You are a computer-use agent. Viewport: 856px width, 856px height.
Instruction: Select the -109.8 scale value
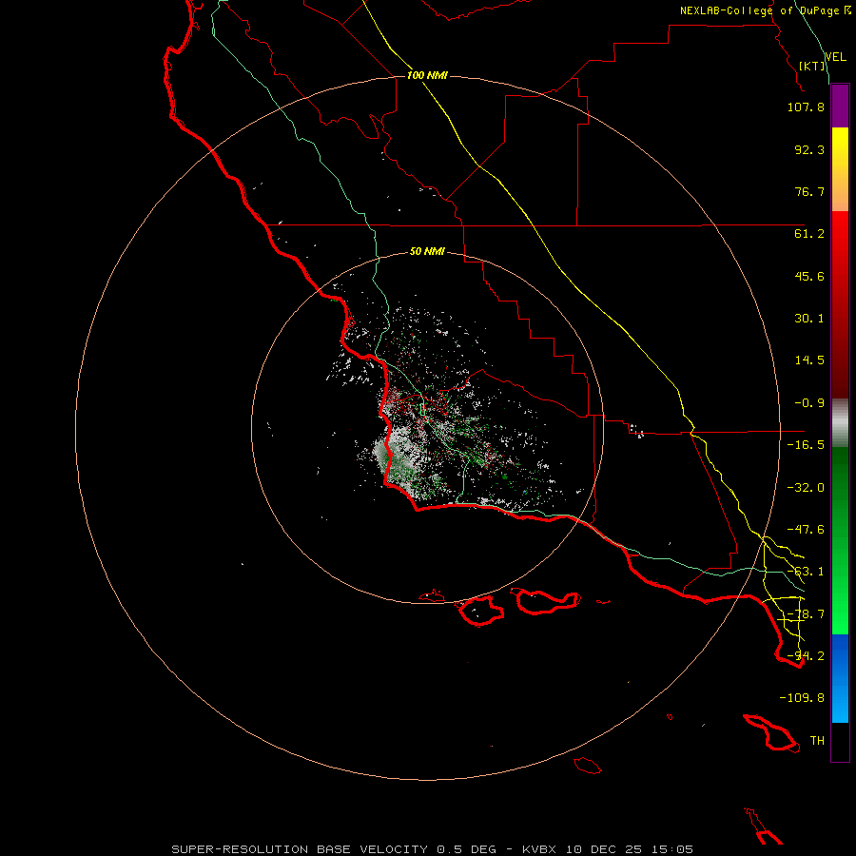pyautogui.click(x=802, y=698)
